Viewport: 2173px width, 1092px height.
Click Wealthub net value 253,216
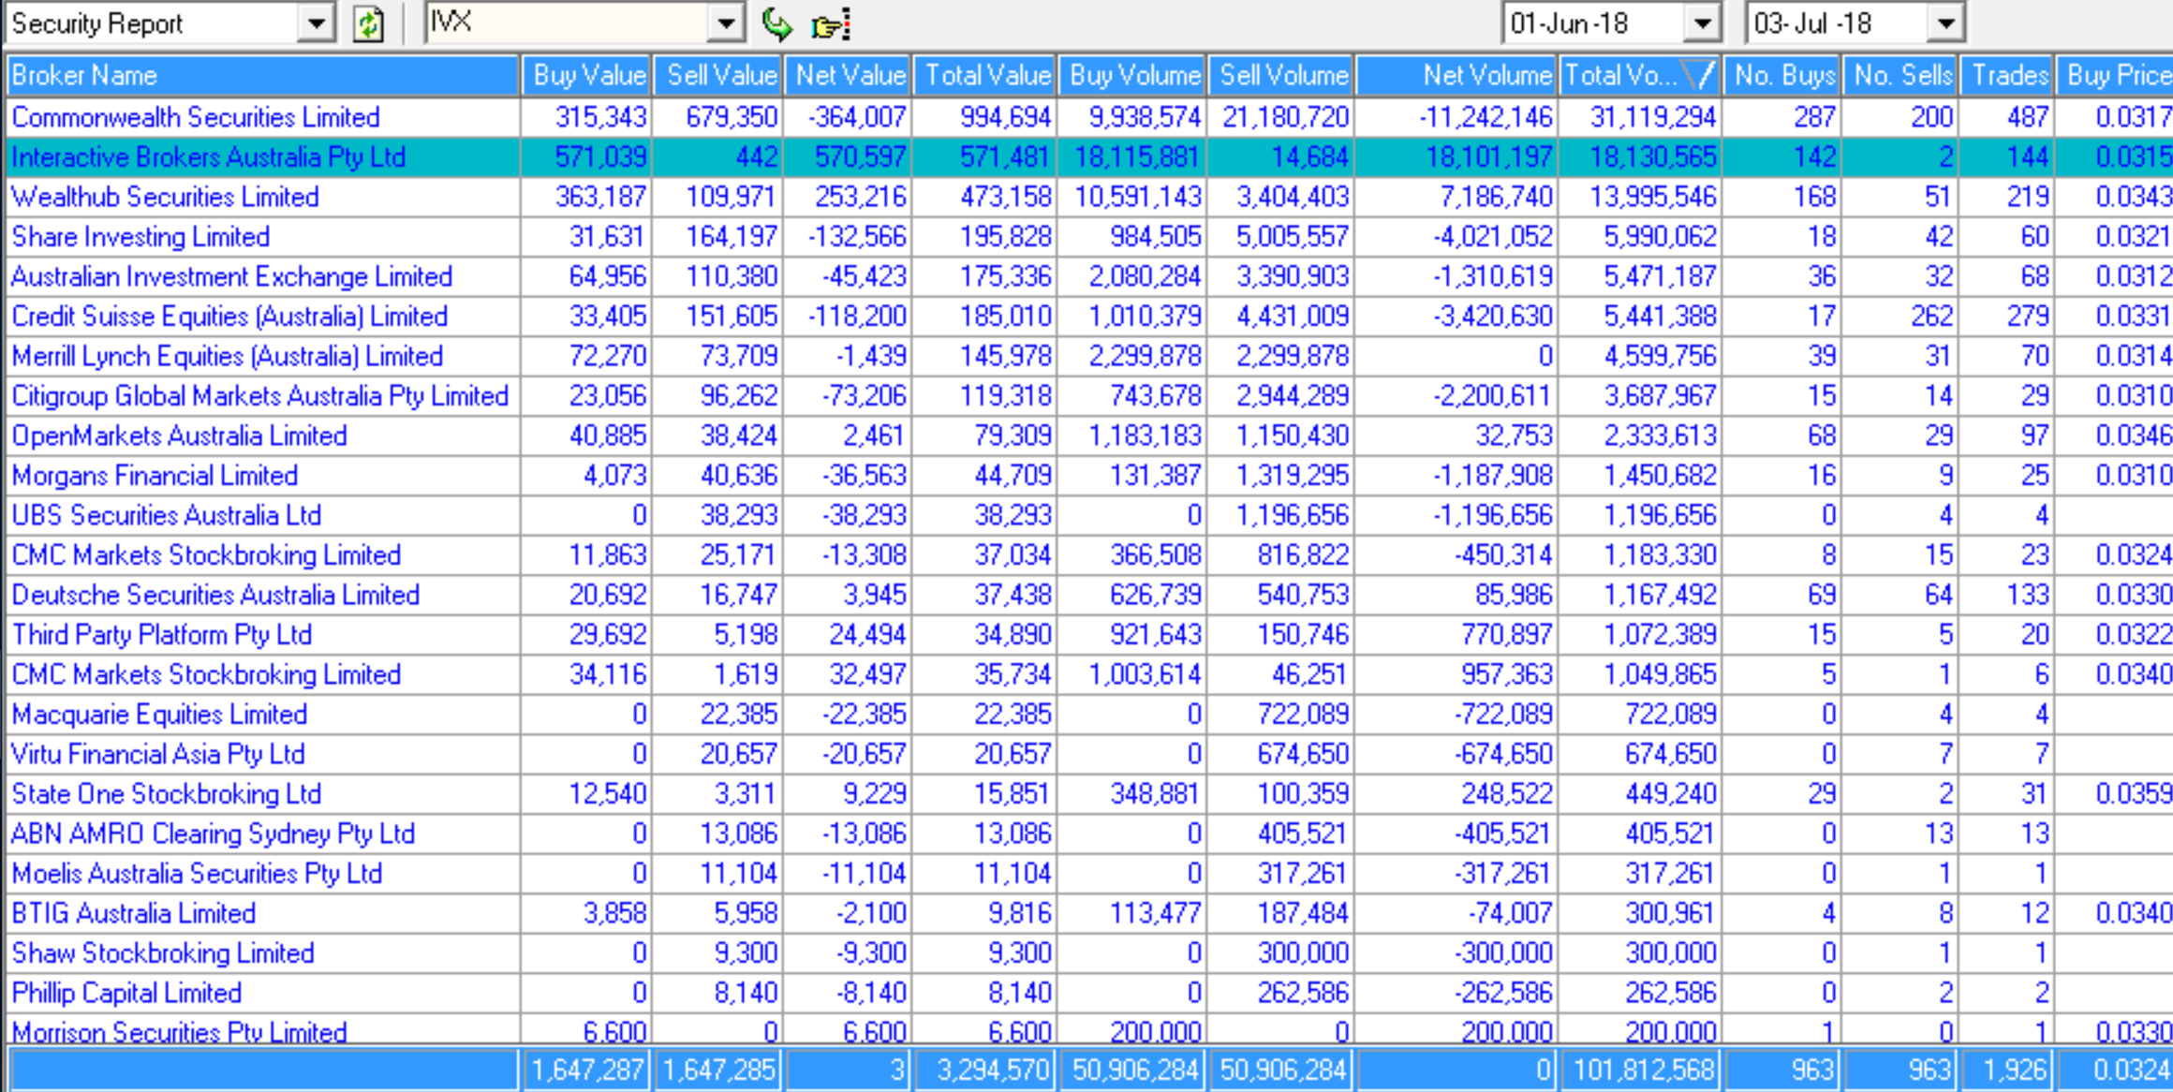pyautogui.click(x=860, y=197)
